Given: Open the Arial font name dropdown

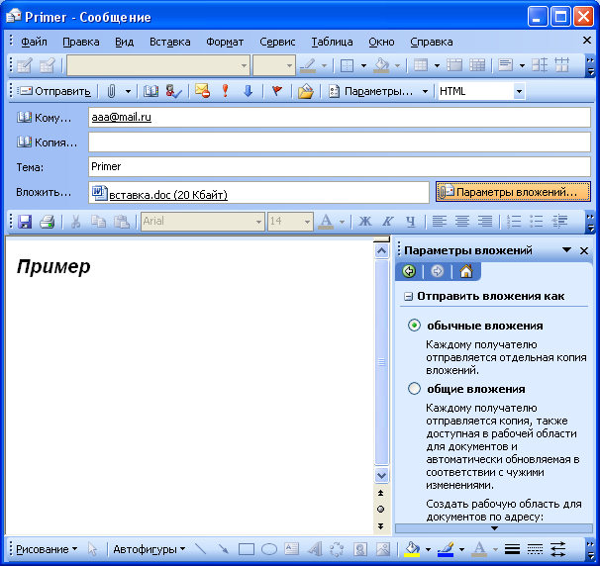Looking at the screenshot, I should click(258, 222).
